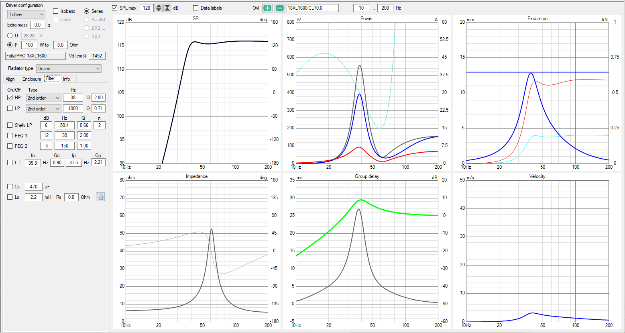This screenshot has width=625, height=333.
Task: Click the 'Driver configuration' group label
Action: 24,5
